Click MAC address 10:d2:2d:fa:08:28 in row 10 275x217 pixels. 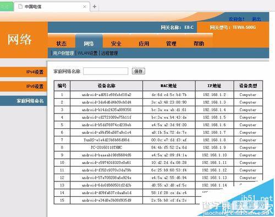click(x=169, y=163)
